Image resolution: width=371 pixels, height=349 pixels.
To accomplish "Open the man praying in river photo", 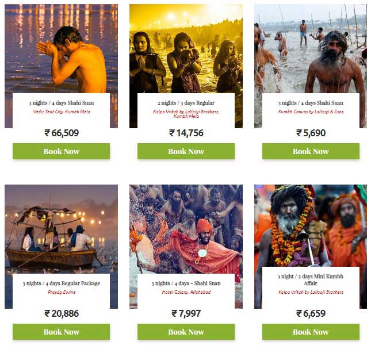I will tap(62, 48).
